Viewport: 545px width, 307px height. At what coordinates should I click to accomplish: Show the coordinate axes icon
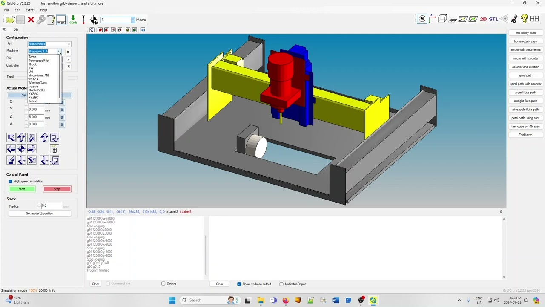pos(432,19)
